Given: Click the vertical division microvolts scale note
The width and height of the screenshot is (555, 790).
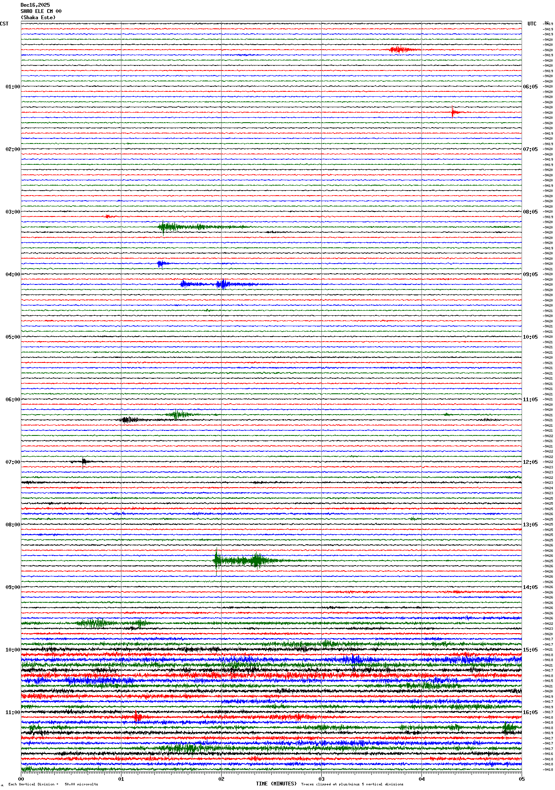Looking at the screenshot, I should coord(53,784).
